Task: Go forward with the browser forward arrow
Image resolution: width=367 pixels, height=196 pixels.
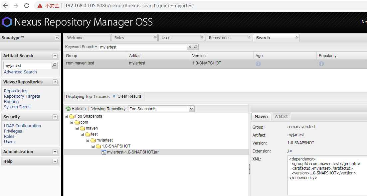Action: pos(16,6)
